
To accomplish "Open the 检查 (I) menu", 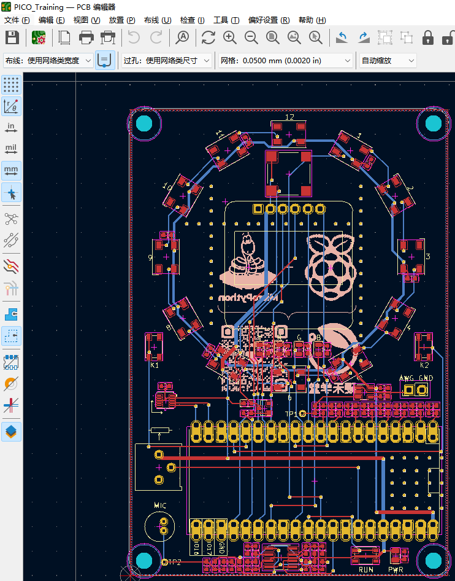I will tap(192, 20).
